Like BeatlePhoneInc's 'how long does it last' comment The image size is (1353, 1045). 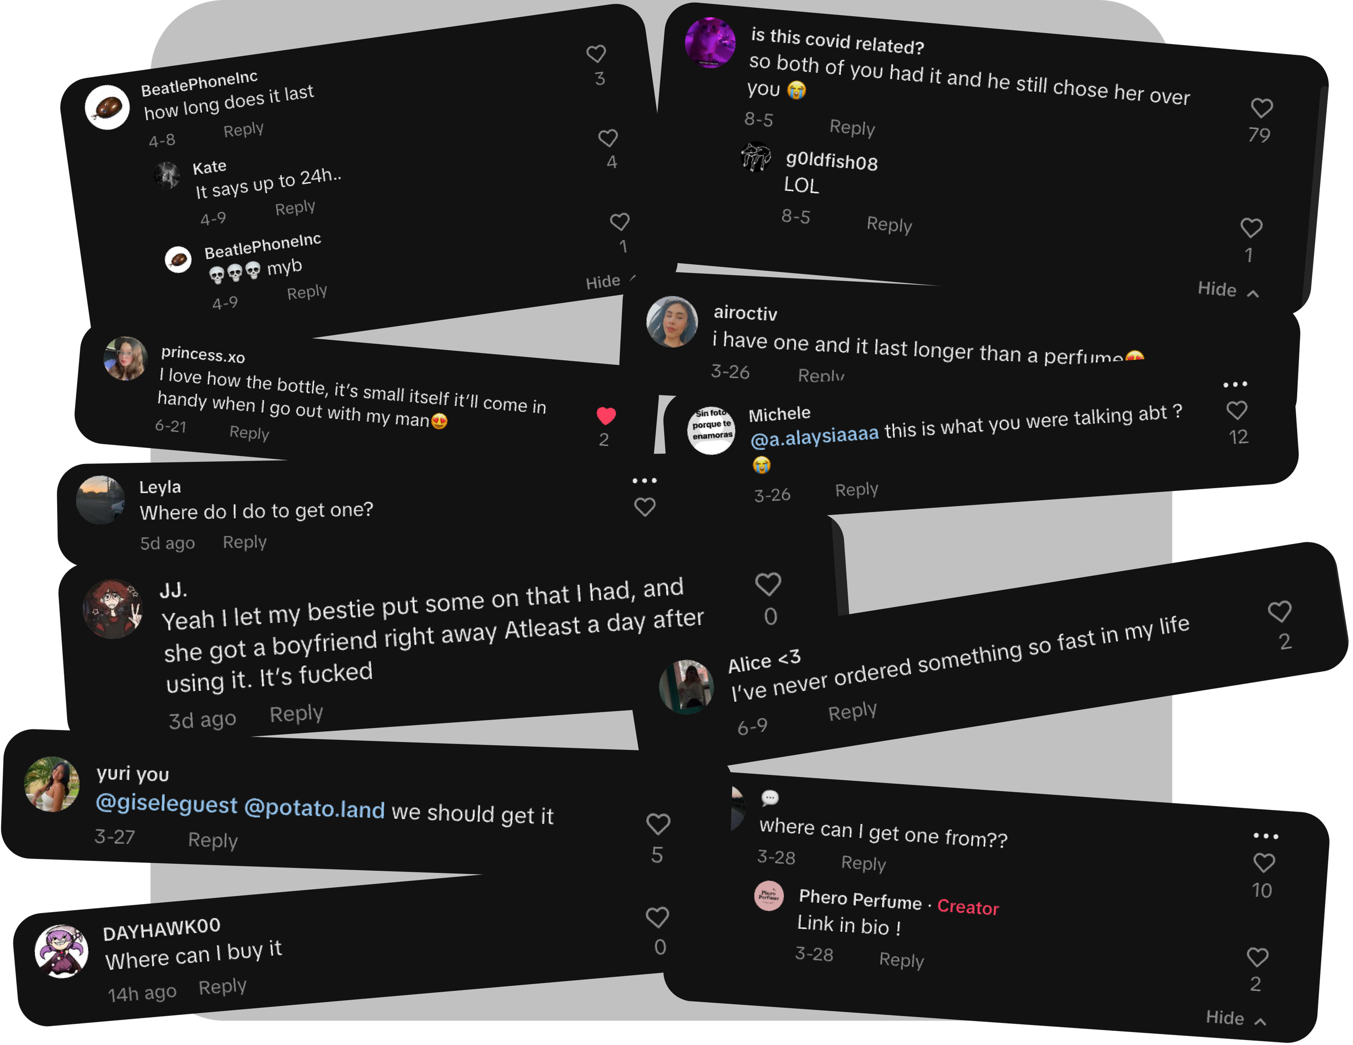[597, 54]
